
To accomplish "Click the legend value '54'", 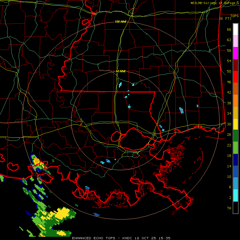I will pyautogui.click(x=229, y=61).
